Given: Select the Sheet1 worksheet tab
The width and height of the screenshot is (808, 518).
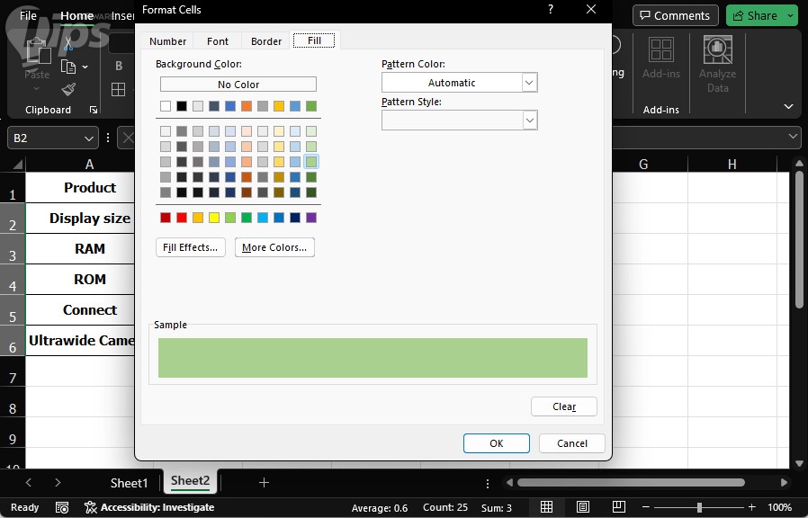Looking at the screenshot, I should [129, 483].
